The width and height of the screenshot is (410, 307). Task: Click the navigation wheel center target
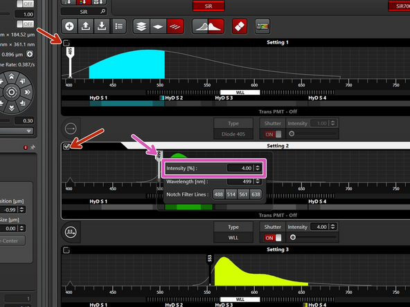coord(12,92)
